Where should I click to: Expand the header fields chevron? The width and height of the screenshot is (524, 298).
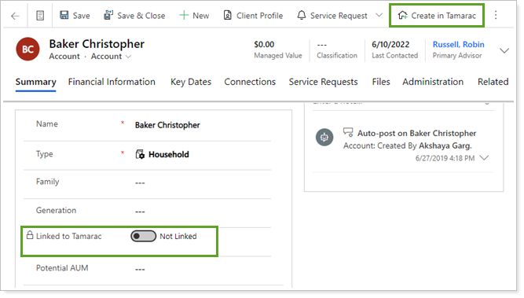click(504, 51)
